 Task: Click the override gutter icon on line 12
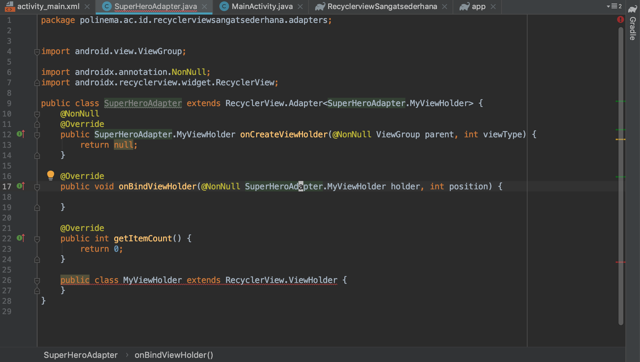pos(21,134)
